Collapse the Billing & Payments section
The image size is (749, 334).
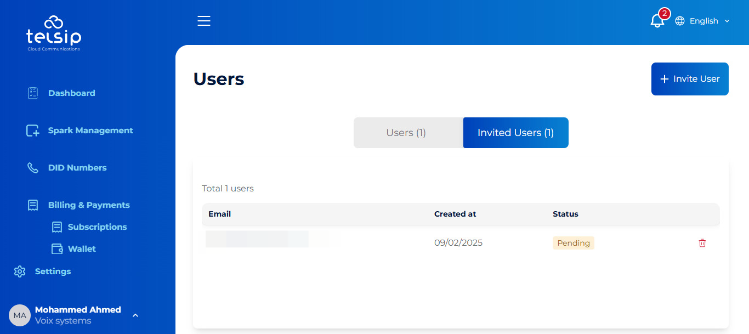tap(89, 205)
